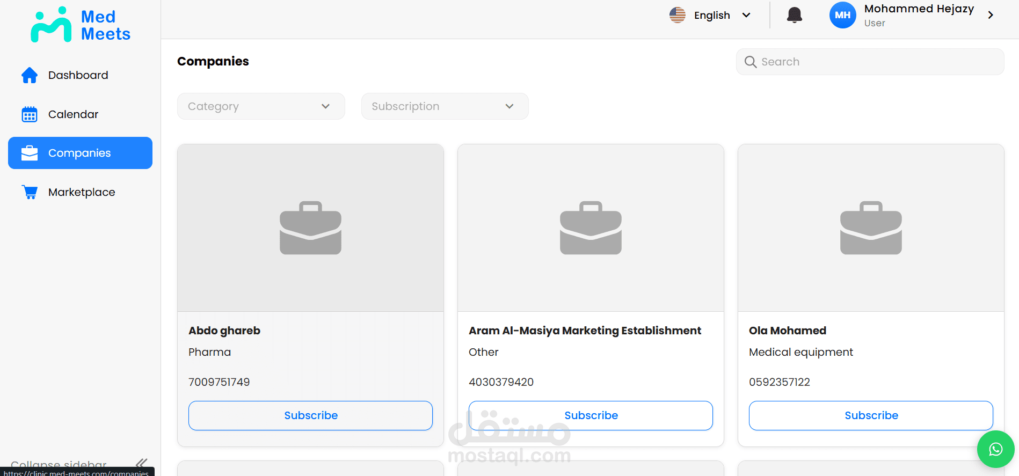Viewport: 1019px width, 476px height.
Task: Subscribe to Aram Al-Masiya Marketing Establishment
Action: pyautogui.click(x=591, y=415)
